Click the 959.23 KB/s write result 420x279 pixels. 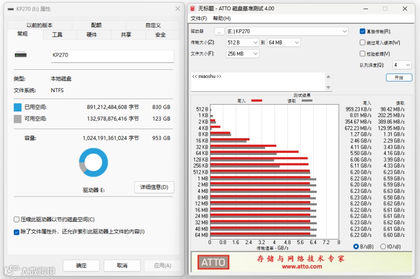click(358, 109)
